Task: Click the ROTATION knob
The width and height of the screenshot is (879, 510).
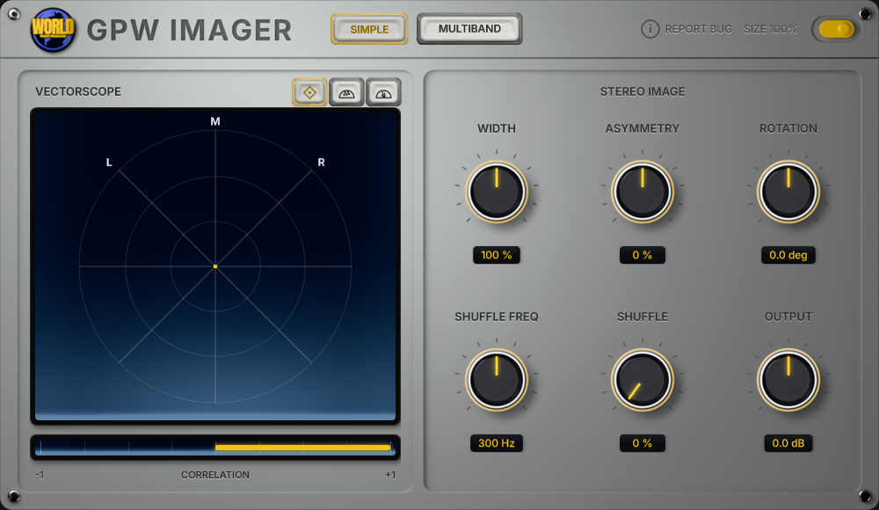Action: click(788, 192)
